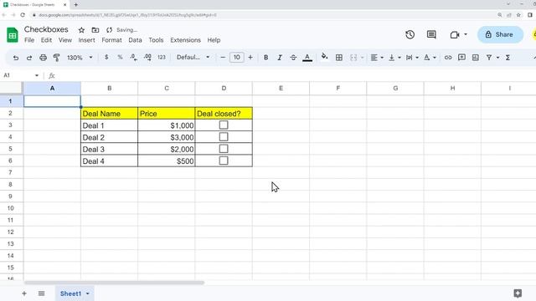Open Functions sigma icon

tap(508, 58)
